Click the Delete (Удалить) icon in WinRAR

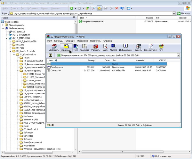point(95,47)
